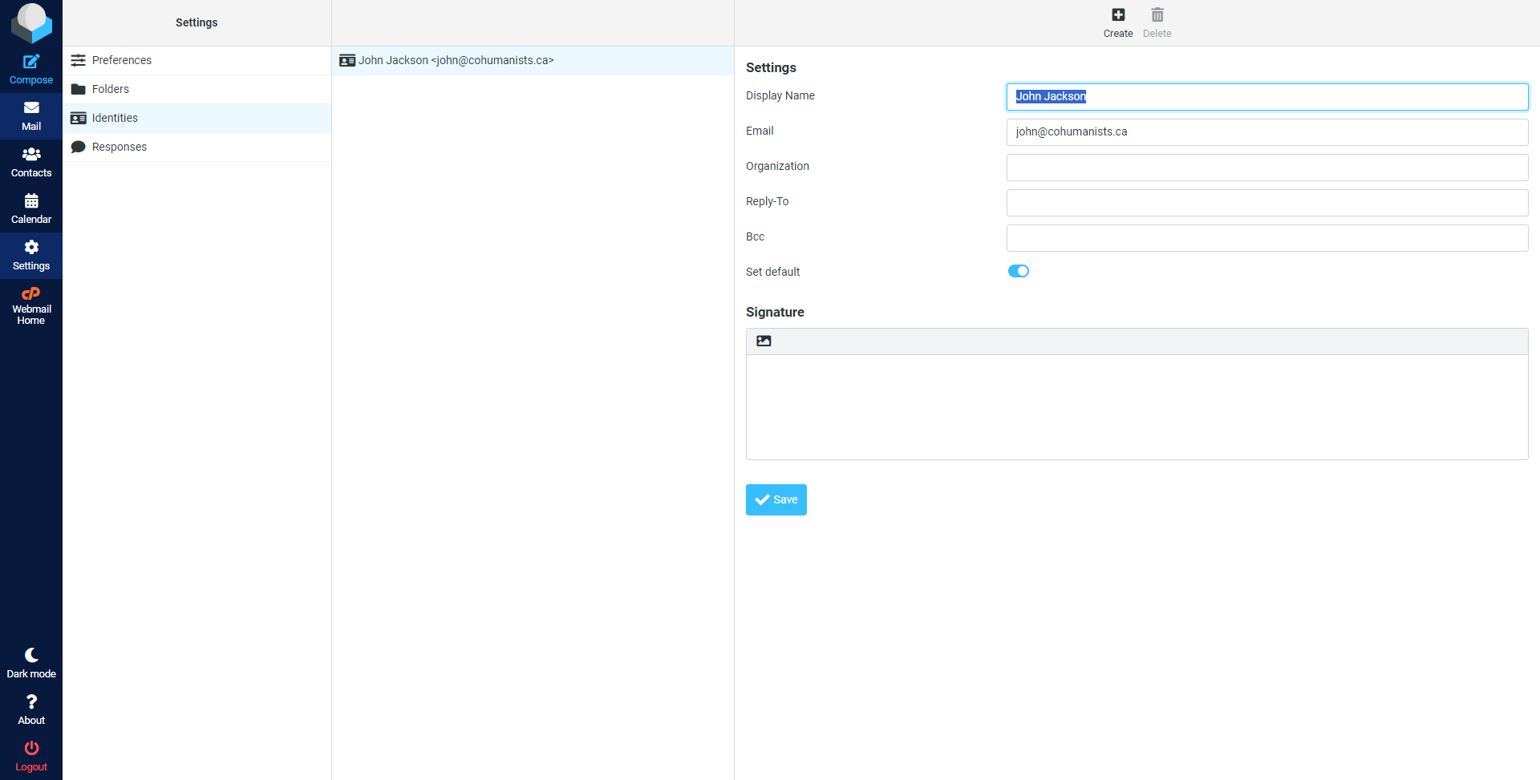Click inside the Signature text area
This screenshot has width=1540, height=780.
[x=1137, y=407]
